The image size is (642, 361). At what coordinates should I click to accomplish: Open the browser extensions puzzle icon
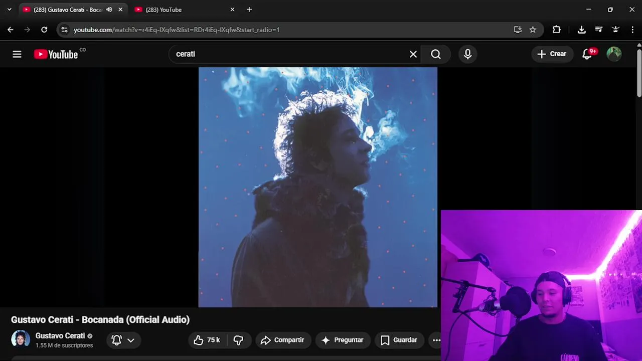(556, 30)
